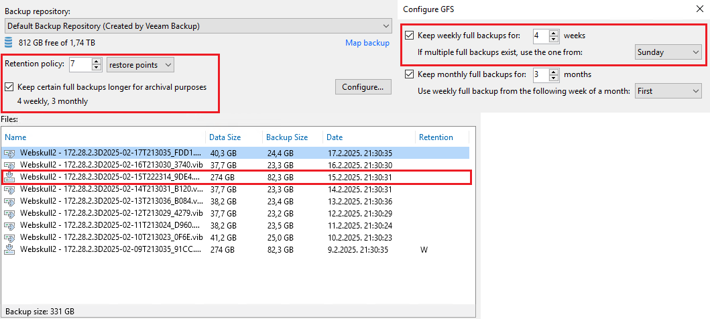710x319 pixels.
Task: Increase retention policy restore points value
Action: point(96,61)
